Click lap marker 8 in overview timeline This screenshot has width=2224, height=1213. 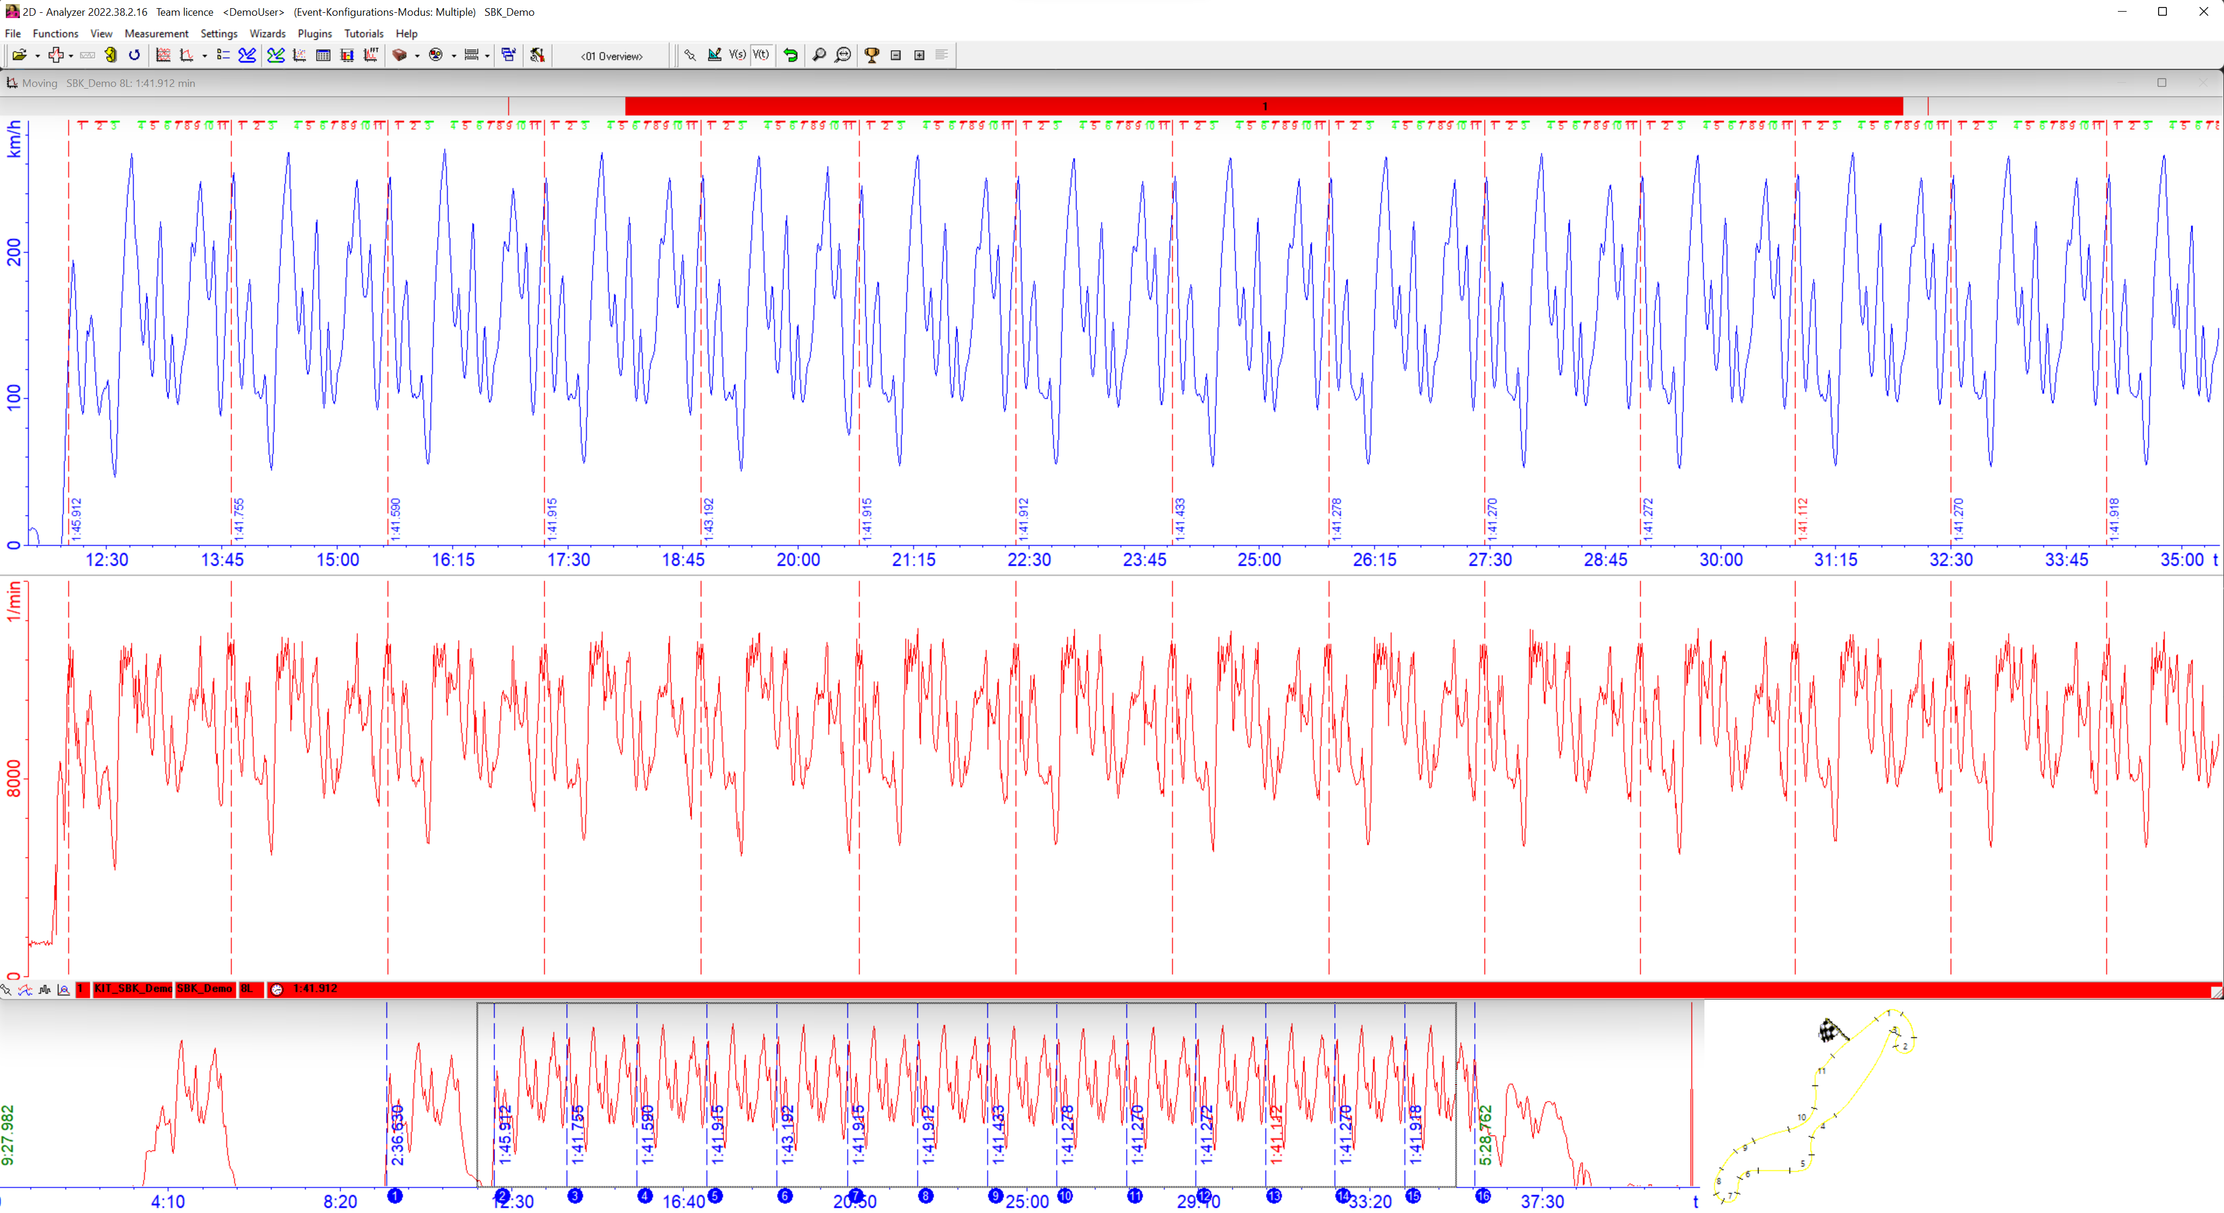(925, 1196)
